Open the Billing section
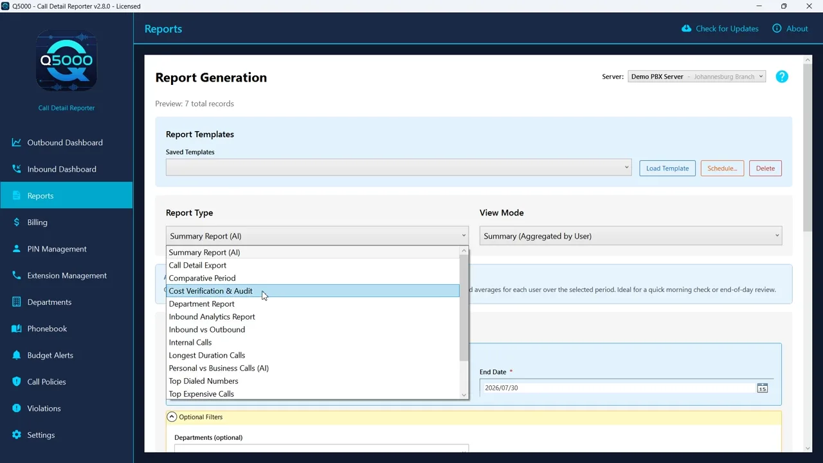The width and height of the screenshot is (823, 463). coord(66,222)
